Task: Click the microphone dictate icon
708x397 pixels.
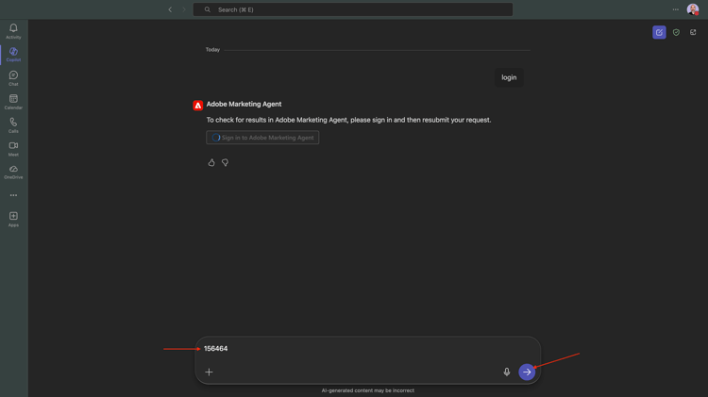Action: click(x=507, y=372)
